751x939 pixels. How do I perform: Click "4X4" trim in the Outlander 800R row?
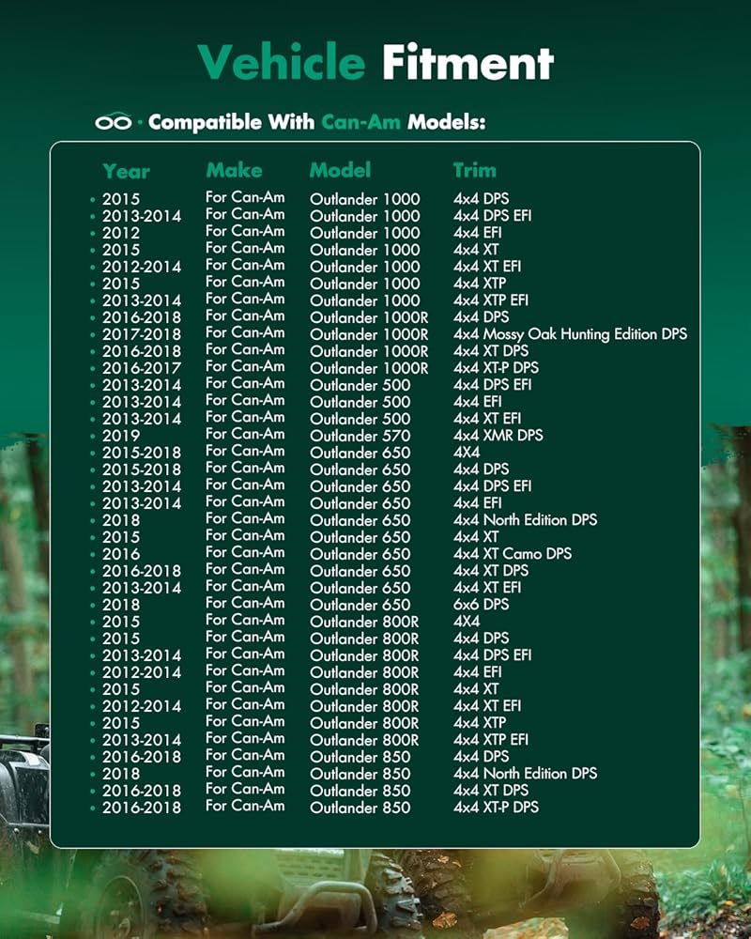click(x=467, y=622)
